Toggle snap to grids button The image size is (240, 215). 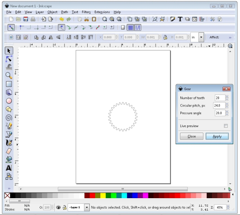[130, 28]
